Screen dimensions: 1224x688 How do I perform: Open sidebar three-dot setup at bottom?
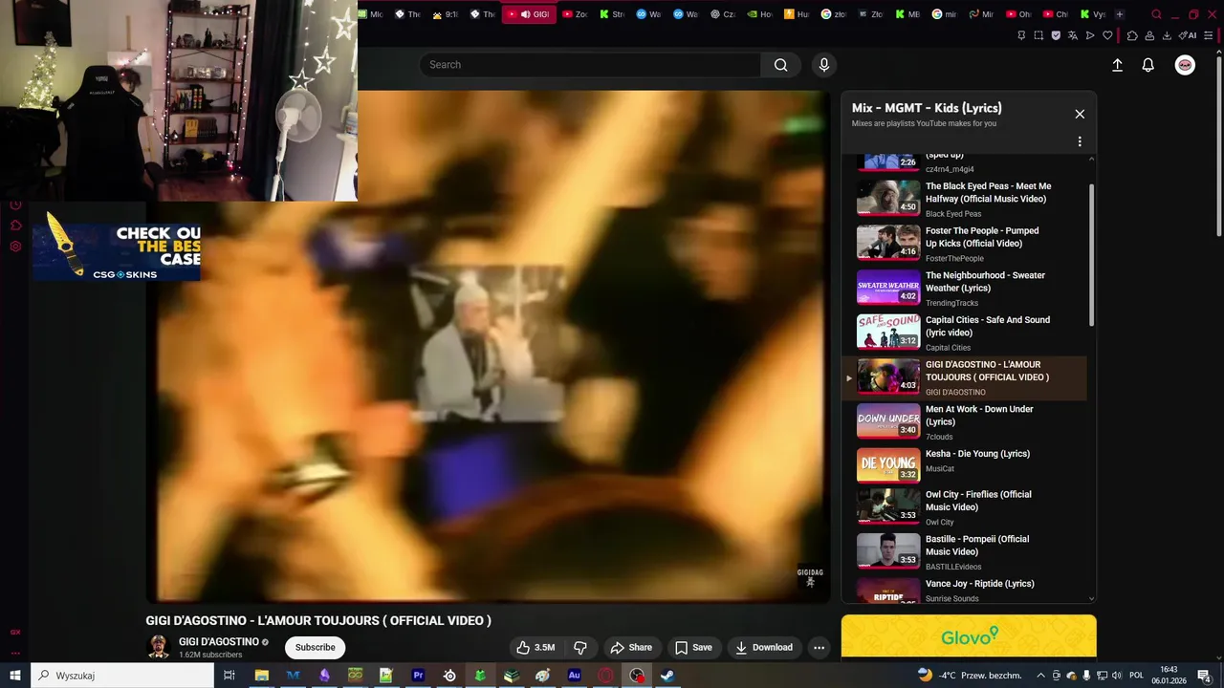[x=15, y=654]
